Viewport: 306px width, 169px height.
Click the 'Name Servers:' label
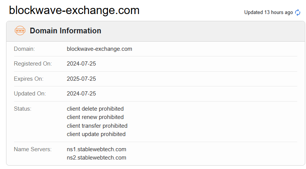[33, 149]
